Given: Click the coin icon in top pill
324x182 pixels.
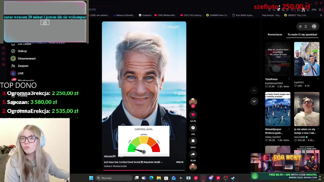Looking at the screenshot, I should click(300, 27).
